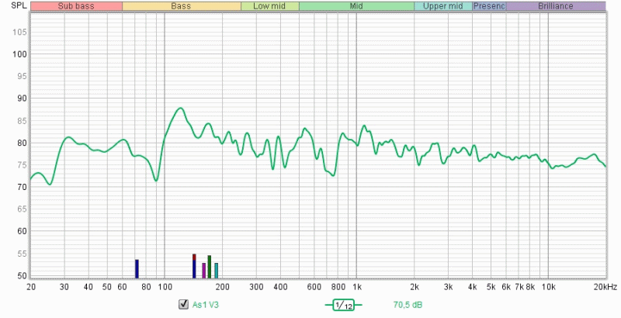Screen dimensions: 621x318
Task: Click the Low mid frequency band label
Action: coord(269,6)
